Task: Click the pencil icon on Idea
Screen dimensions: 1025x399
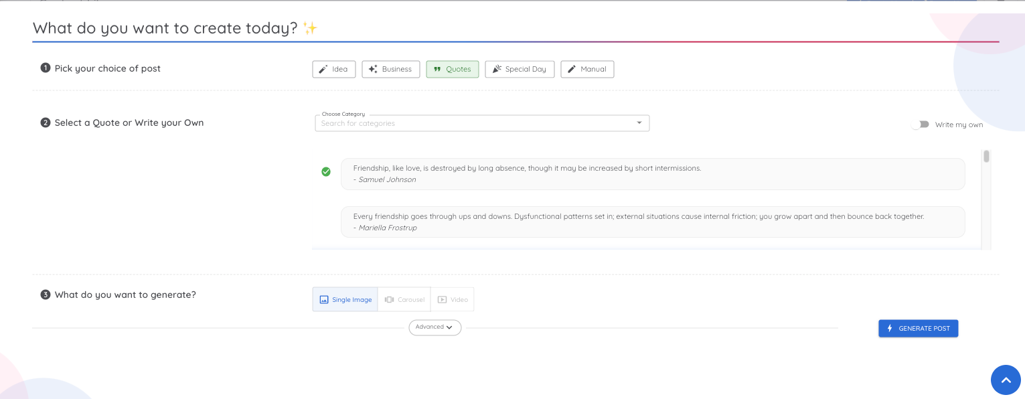Action: point(323,69)
